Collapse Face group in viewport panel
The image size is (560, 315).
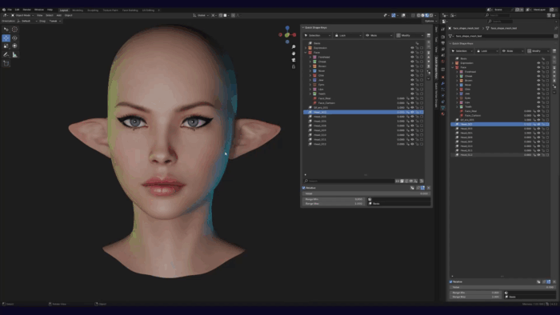[x=306, y=53]
